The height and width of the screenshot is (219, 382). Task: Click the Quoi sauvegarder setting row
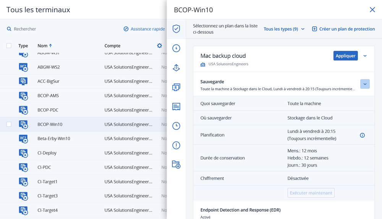tap(284, 103)
